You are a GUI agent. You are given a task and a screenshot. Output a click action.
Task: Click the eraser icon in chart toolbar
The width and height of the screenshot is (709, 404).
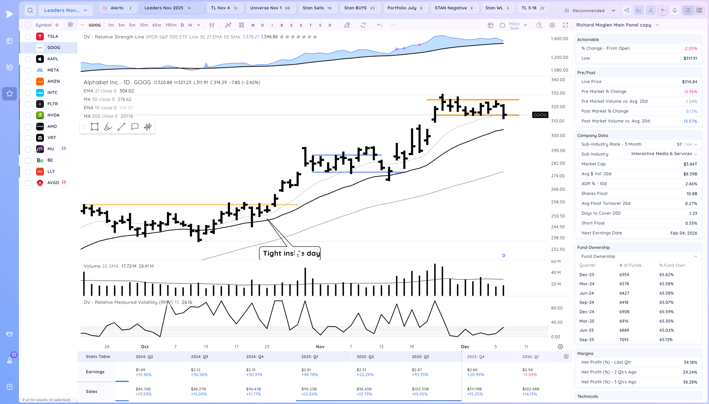(x=347, y=25)
